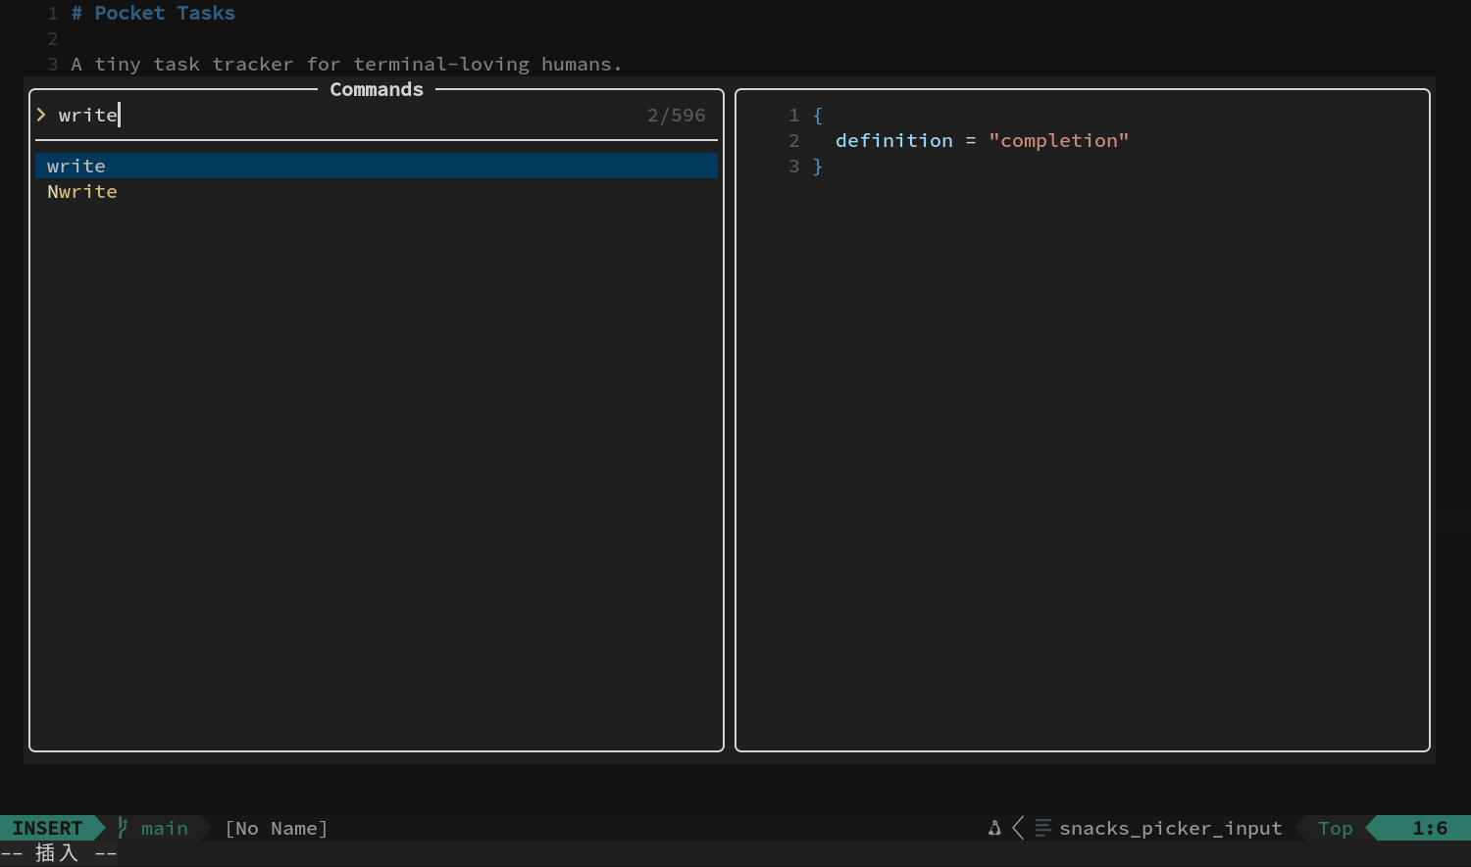This screenshot has height=867, width=1471.
Task: Click the Pocket Tasks heading line
Action: click(153, 13)
